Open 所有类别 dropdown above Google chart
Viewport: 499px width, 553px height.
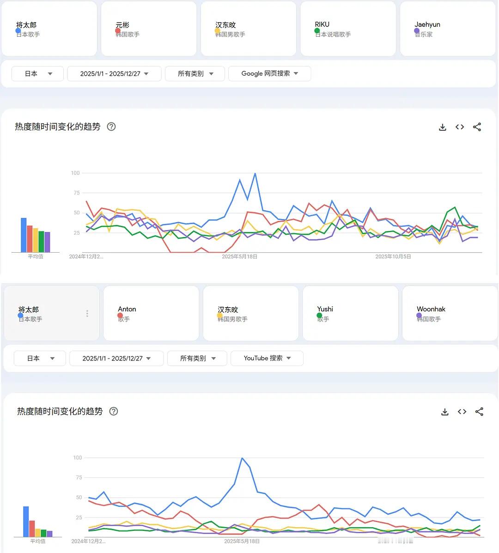pos(195,74)
